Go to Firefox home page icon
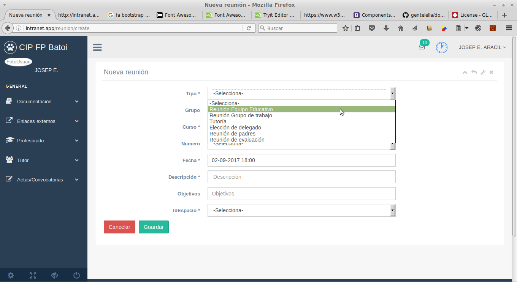This screenshot has height=282, width=517. (400, 28)
